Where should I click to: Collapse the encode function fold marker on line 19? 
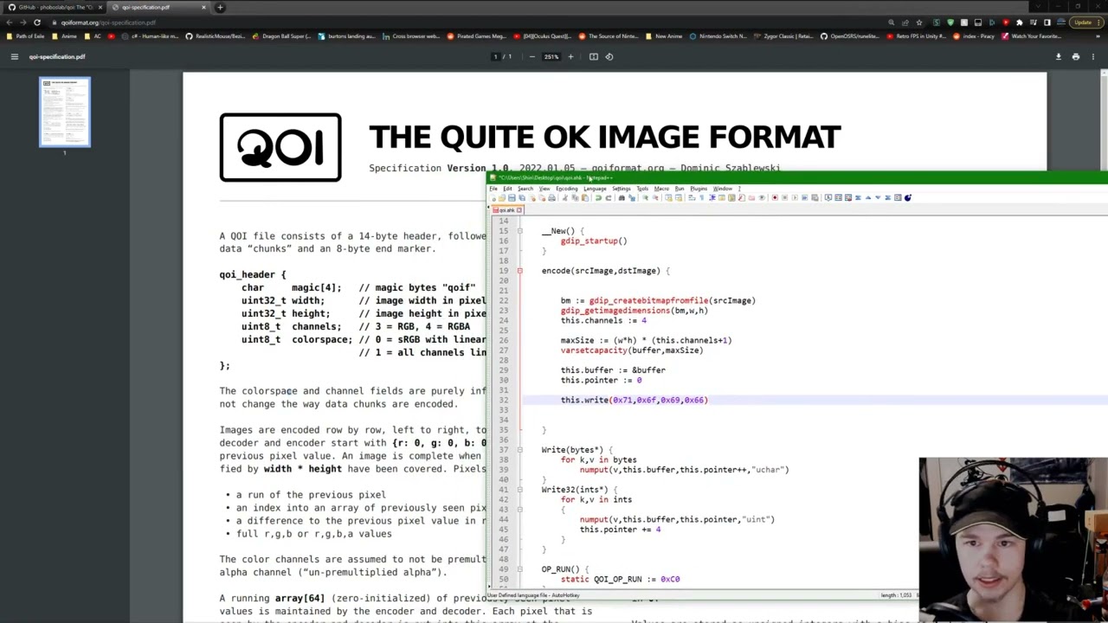click(519, 271)
